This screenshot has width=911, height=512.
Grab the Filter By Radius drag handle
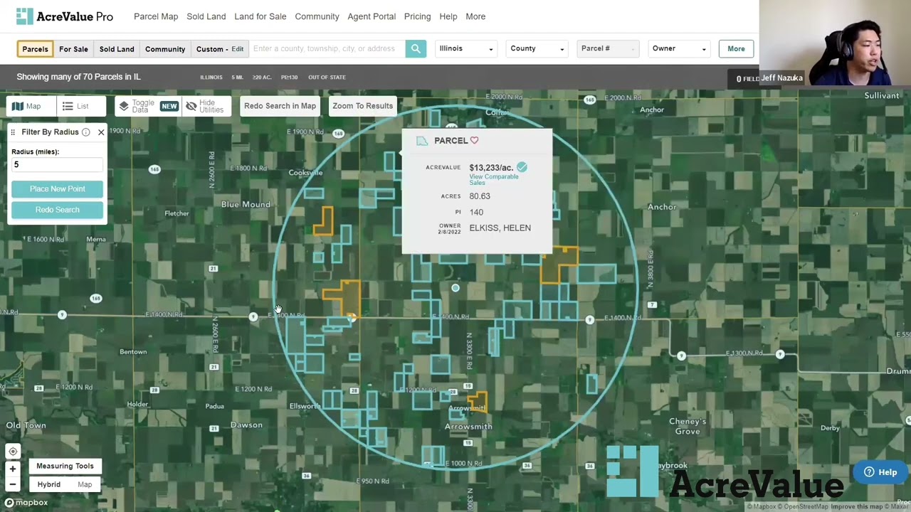(x=13, y=132)
